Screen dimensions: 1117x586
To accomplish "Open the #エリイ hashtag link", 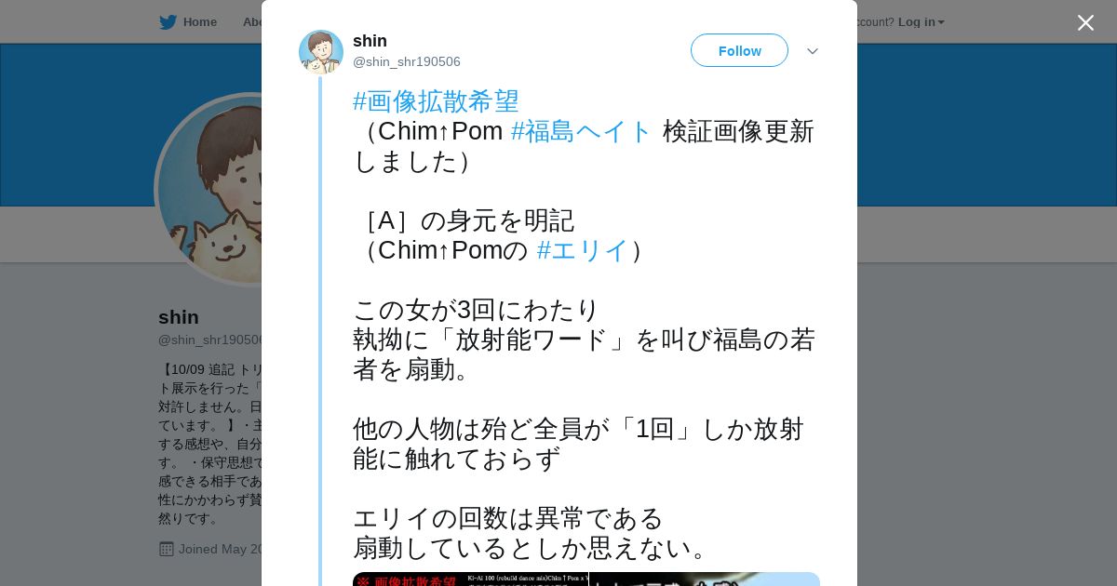I will pos(584,250).
